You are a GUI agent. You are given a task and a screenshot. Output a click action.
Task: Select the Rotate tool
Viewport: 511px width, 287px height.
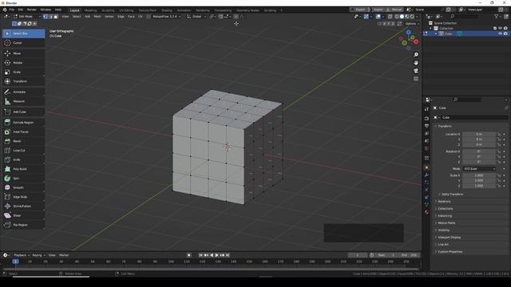(23, 63)
